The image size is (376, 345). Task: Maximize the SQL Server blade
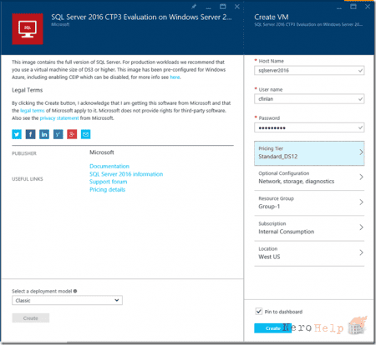[x=223, y=7]
